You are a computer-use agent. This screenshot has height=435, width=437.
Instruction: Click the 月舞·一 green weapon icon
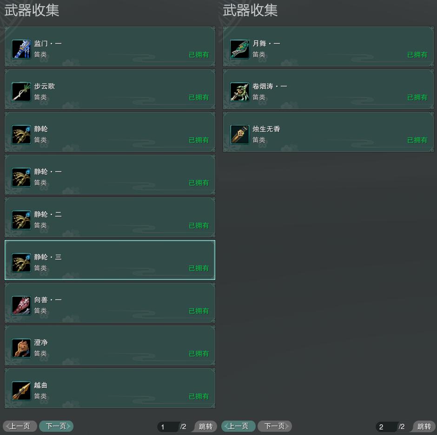click(x=240, y=49)
